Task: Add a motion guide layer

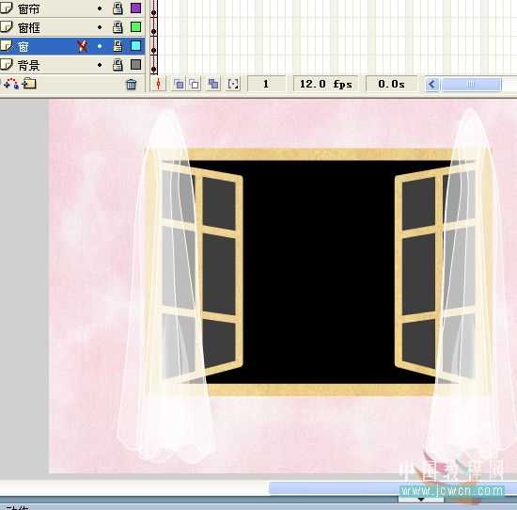Action: tap(11, 84)
